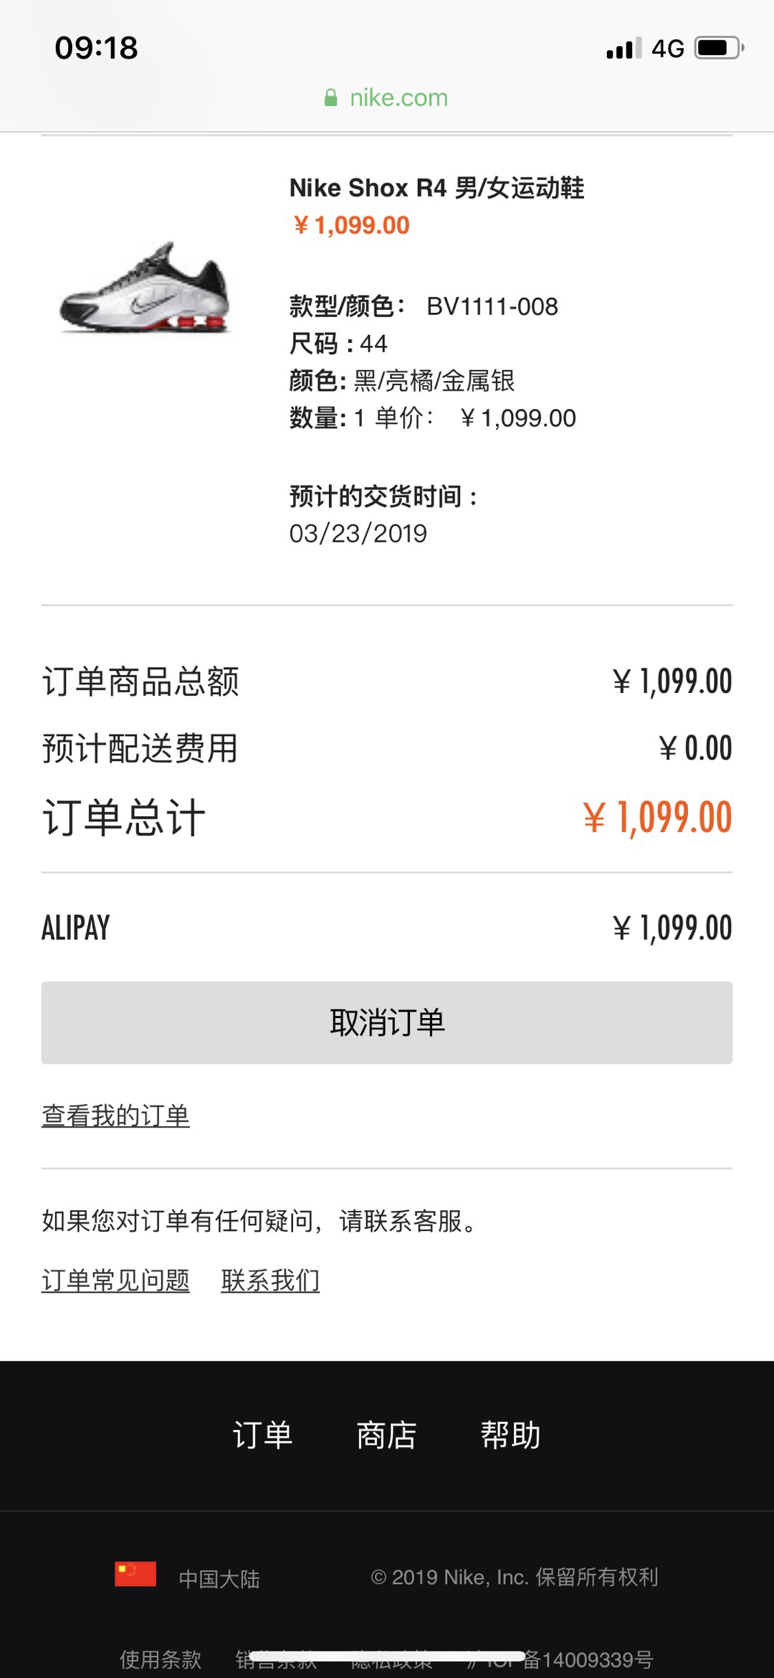
Task: Tap the China flag icon
Action: [135, 1573]
